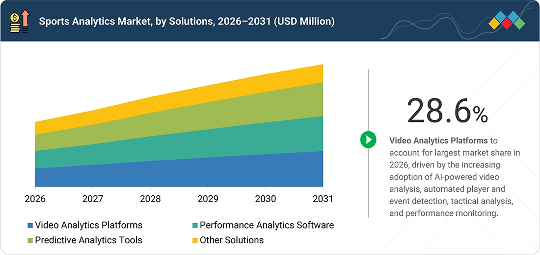Image resolution: width=540 pixels, height=255 pixels.
Task: Click the Performance Analytics Software legend label
Action: click(267, 225)
